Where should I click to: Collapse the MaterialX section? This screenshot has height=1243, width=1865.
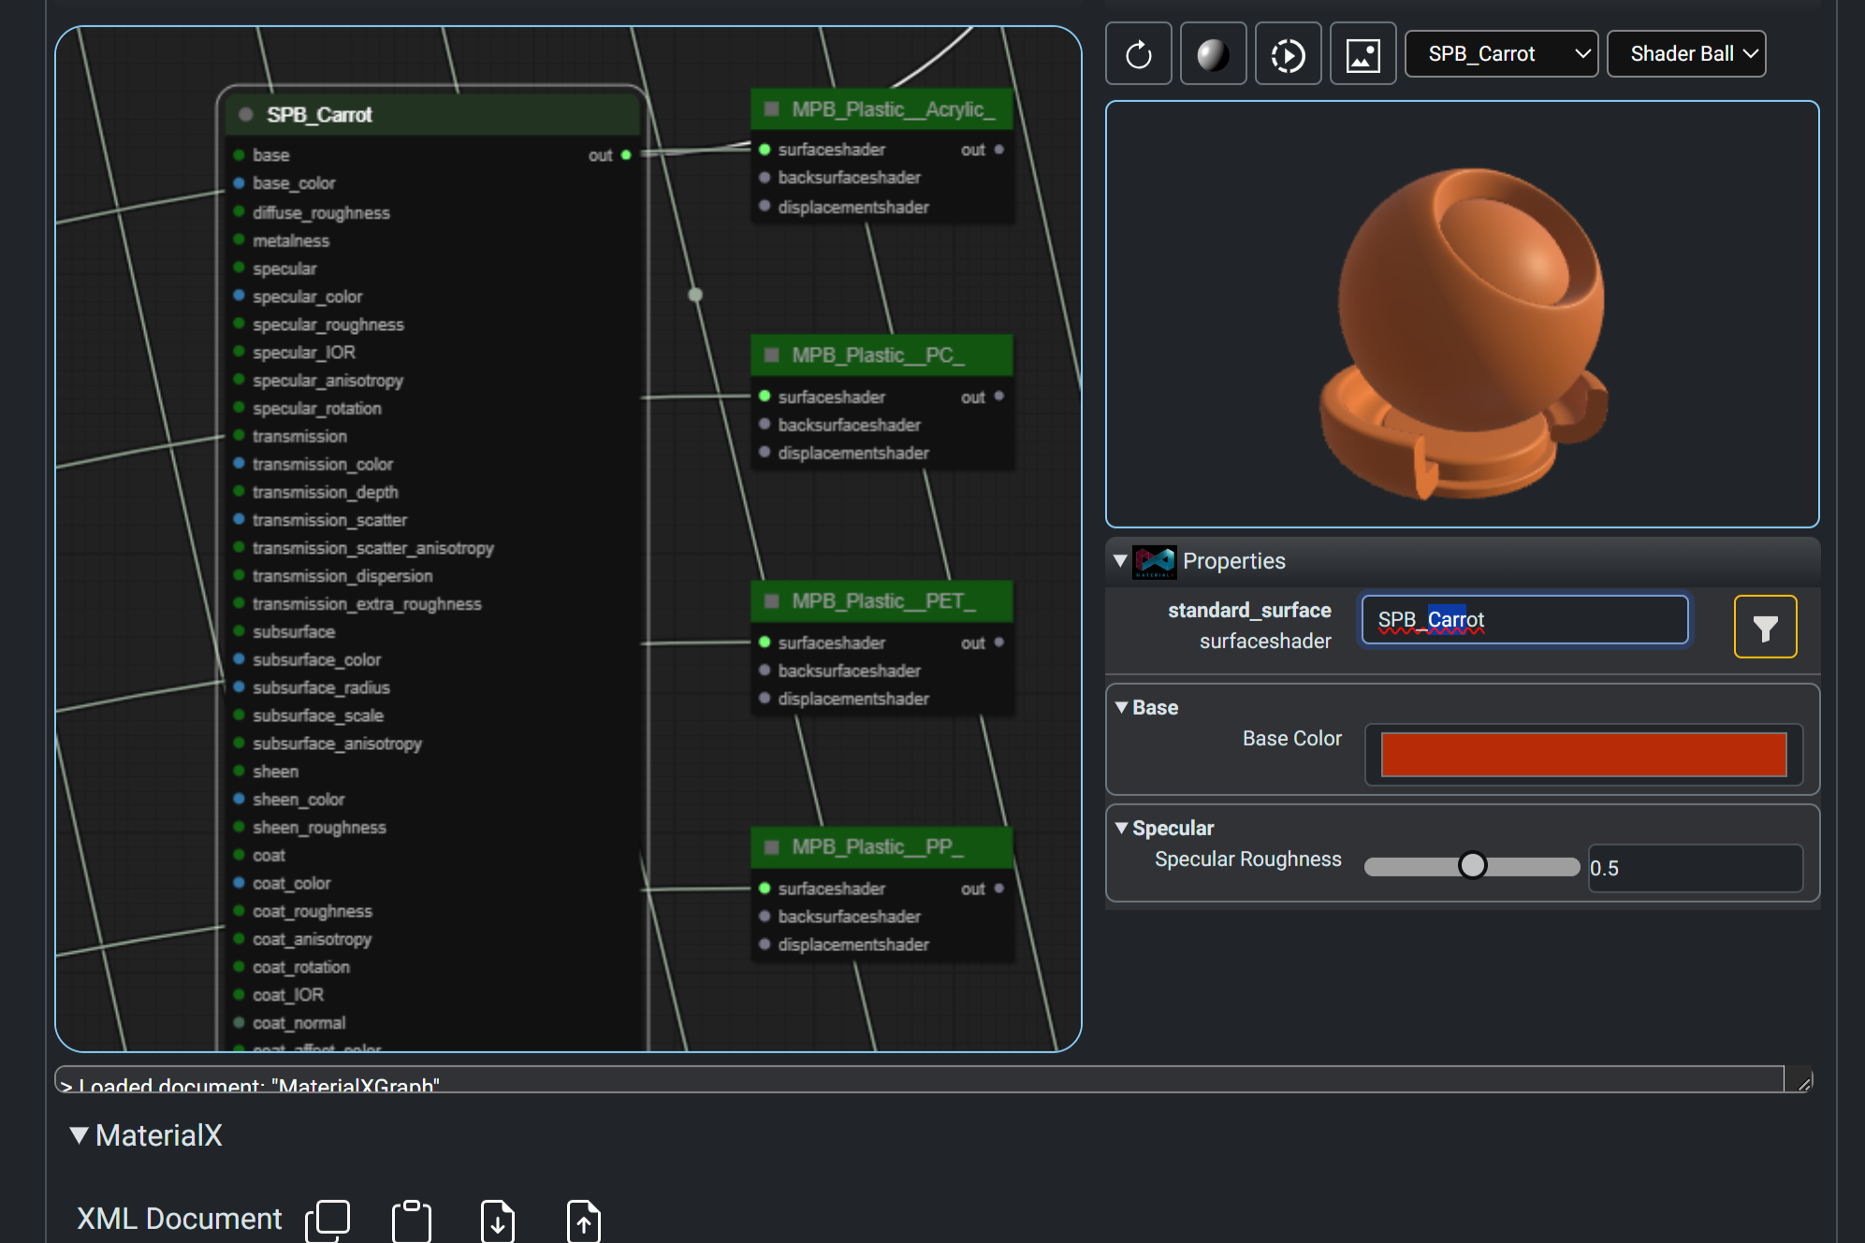click(80, 1135)
